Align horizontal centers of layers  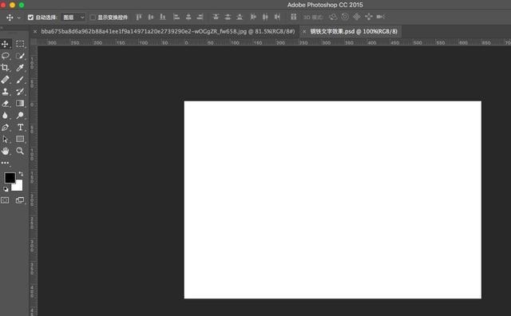(188, 17)
